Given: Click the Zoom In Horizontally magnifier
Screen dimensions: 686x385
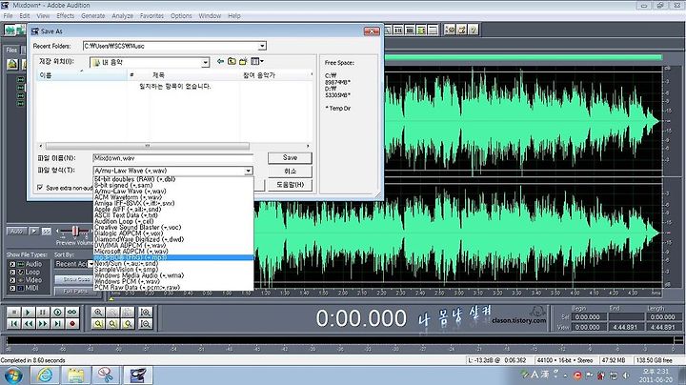Looking at the screenshot, I should 98,312.
